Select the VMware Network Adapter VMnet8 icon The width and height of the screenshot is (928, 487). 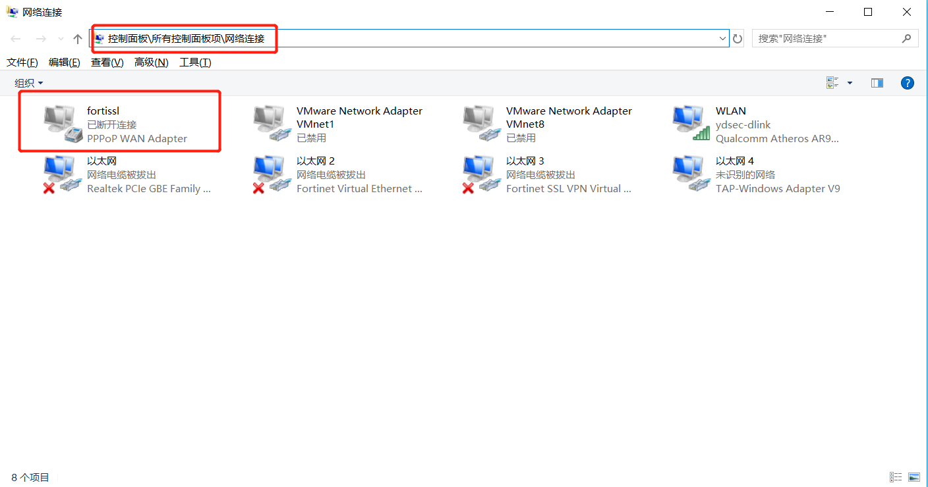pos(482,124)
